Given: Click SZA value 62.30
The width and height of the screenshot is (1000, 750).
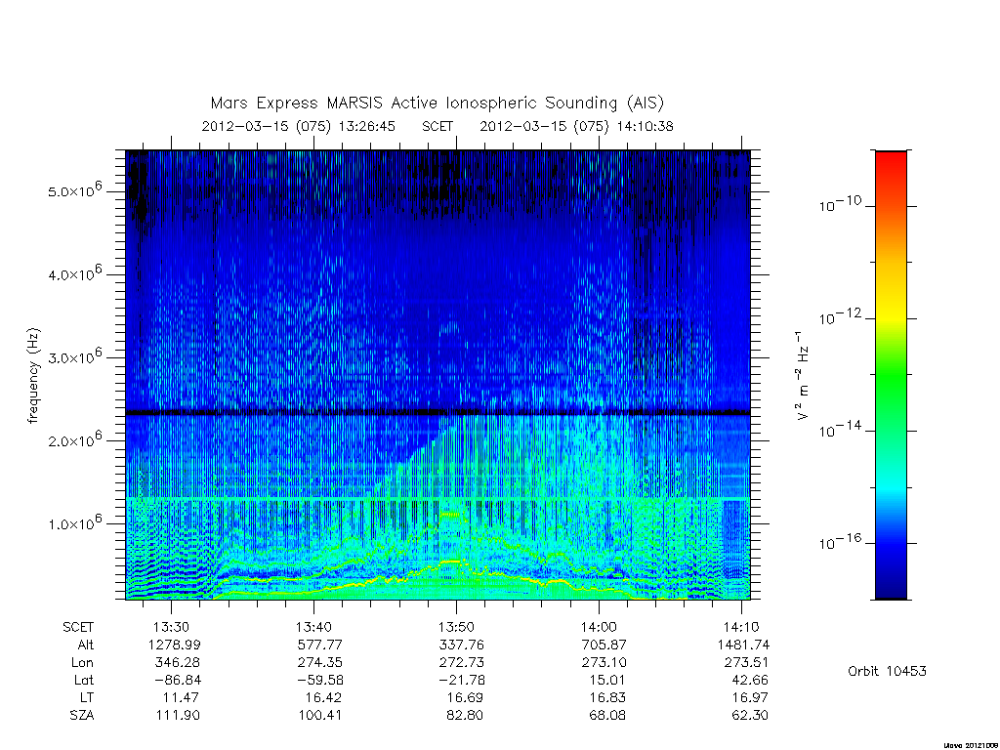Looking at the screenshot, I should click(x=750, y=715).
